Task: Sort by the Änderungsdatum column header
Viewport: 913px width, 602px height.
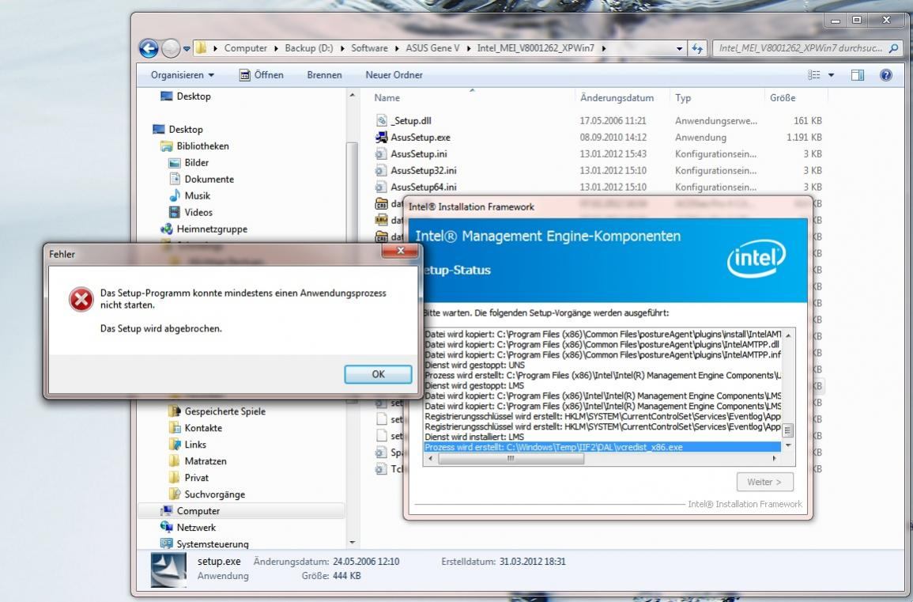Action: click(617, 98)
